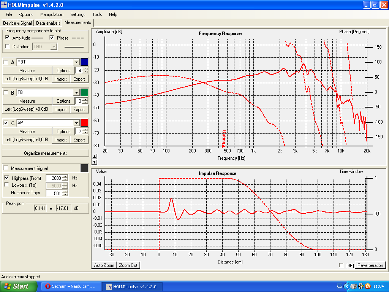Click the Gating marker on frequency axis
The image size is (389, 292).
(x=224, y=139)
